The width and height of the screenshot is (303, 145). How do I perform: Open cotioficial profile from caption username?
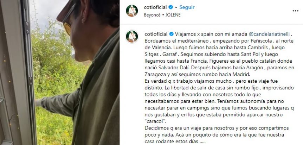[156, 34]
